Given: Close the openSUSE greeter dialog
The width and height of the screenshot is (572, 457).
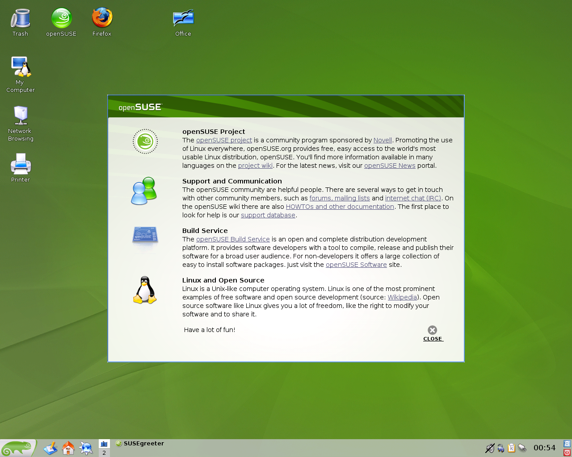Looking at the screenshot, I should point(433,333).
